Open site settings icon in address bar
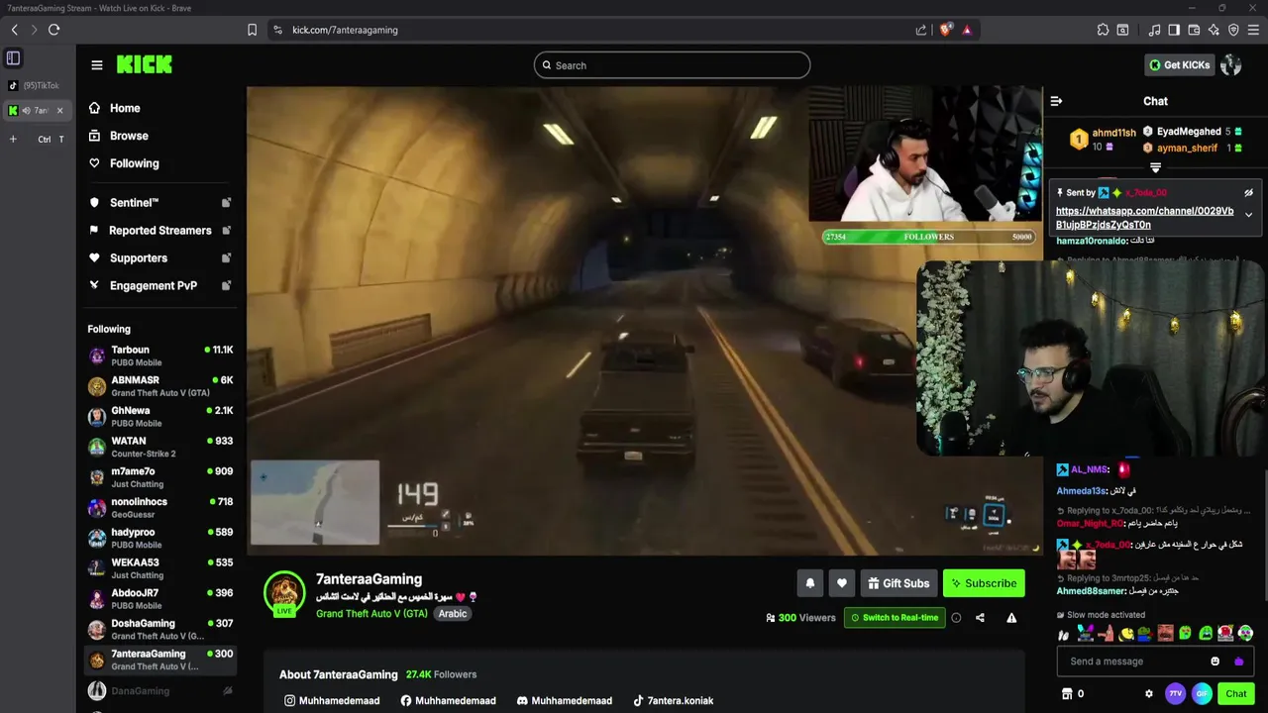This screenshot has width=1268, height=713. coord(277,30)
